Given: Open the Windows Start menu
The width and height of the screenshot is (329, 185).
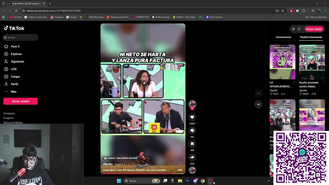Looking at the screenshot, I should (119, 181).
